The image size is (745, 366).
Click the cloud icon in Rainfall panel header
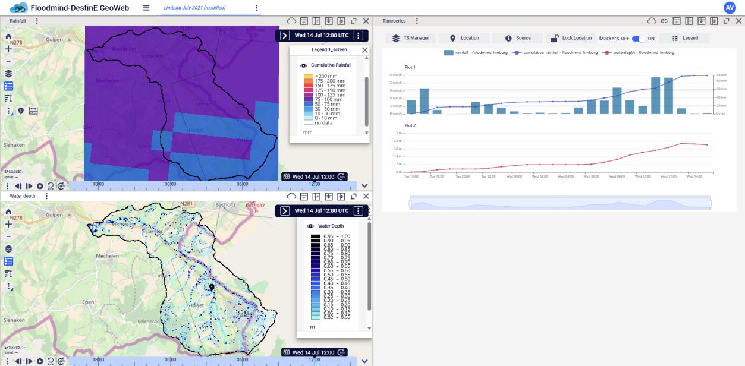click(x=291, y=21)
